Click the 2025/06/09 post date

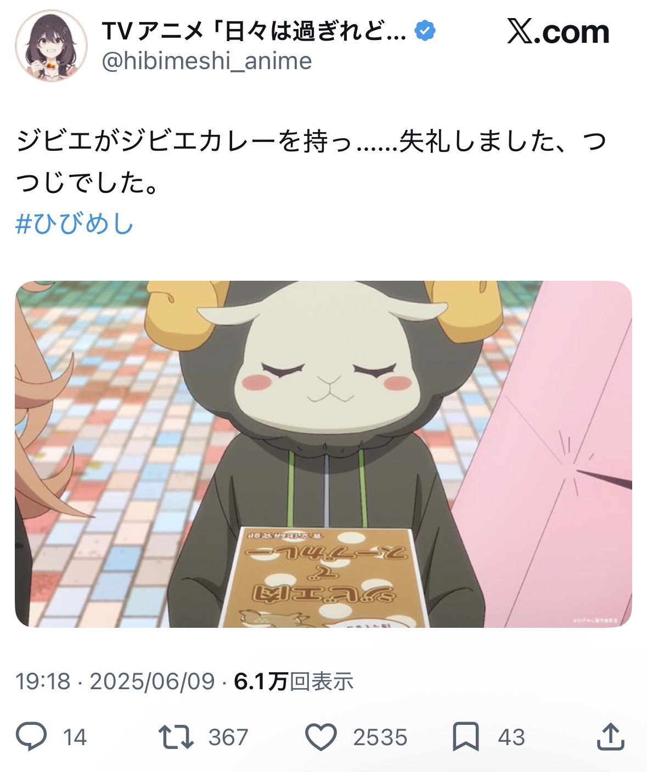pyautogui.click(x=152, y=681)
